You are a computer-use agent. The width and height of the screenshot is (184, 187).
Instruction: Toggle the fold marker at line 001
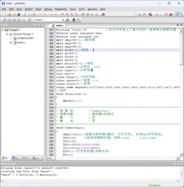click(x=55, y=30)
